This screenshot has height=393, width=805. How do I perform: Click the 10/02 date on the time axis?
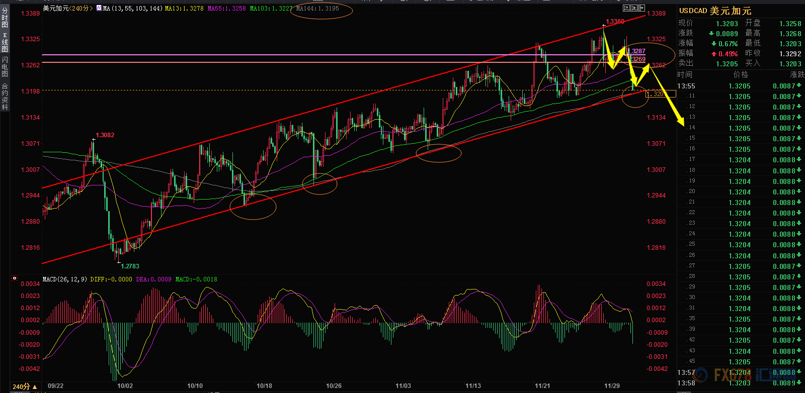click(125, 386)
